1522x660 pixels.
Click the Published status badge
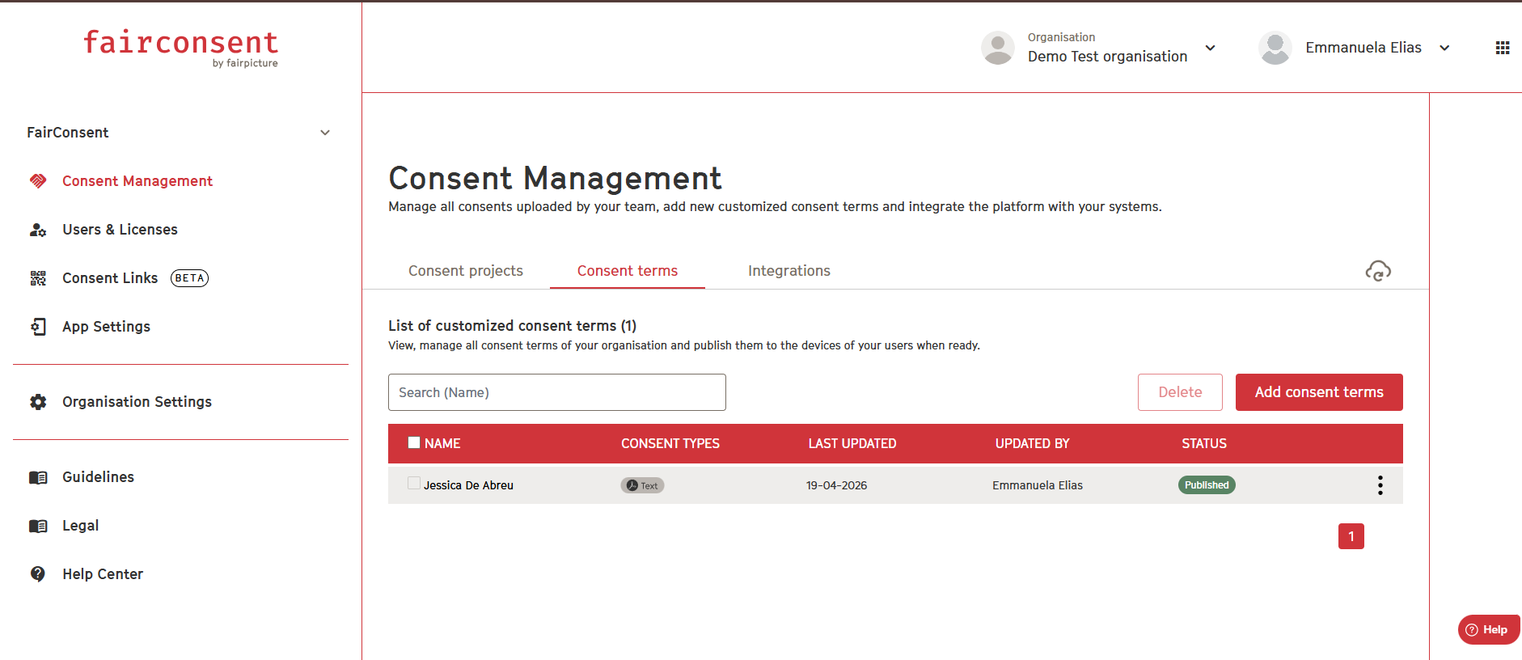[1207, 485]
